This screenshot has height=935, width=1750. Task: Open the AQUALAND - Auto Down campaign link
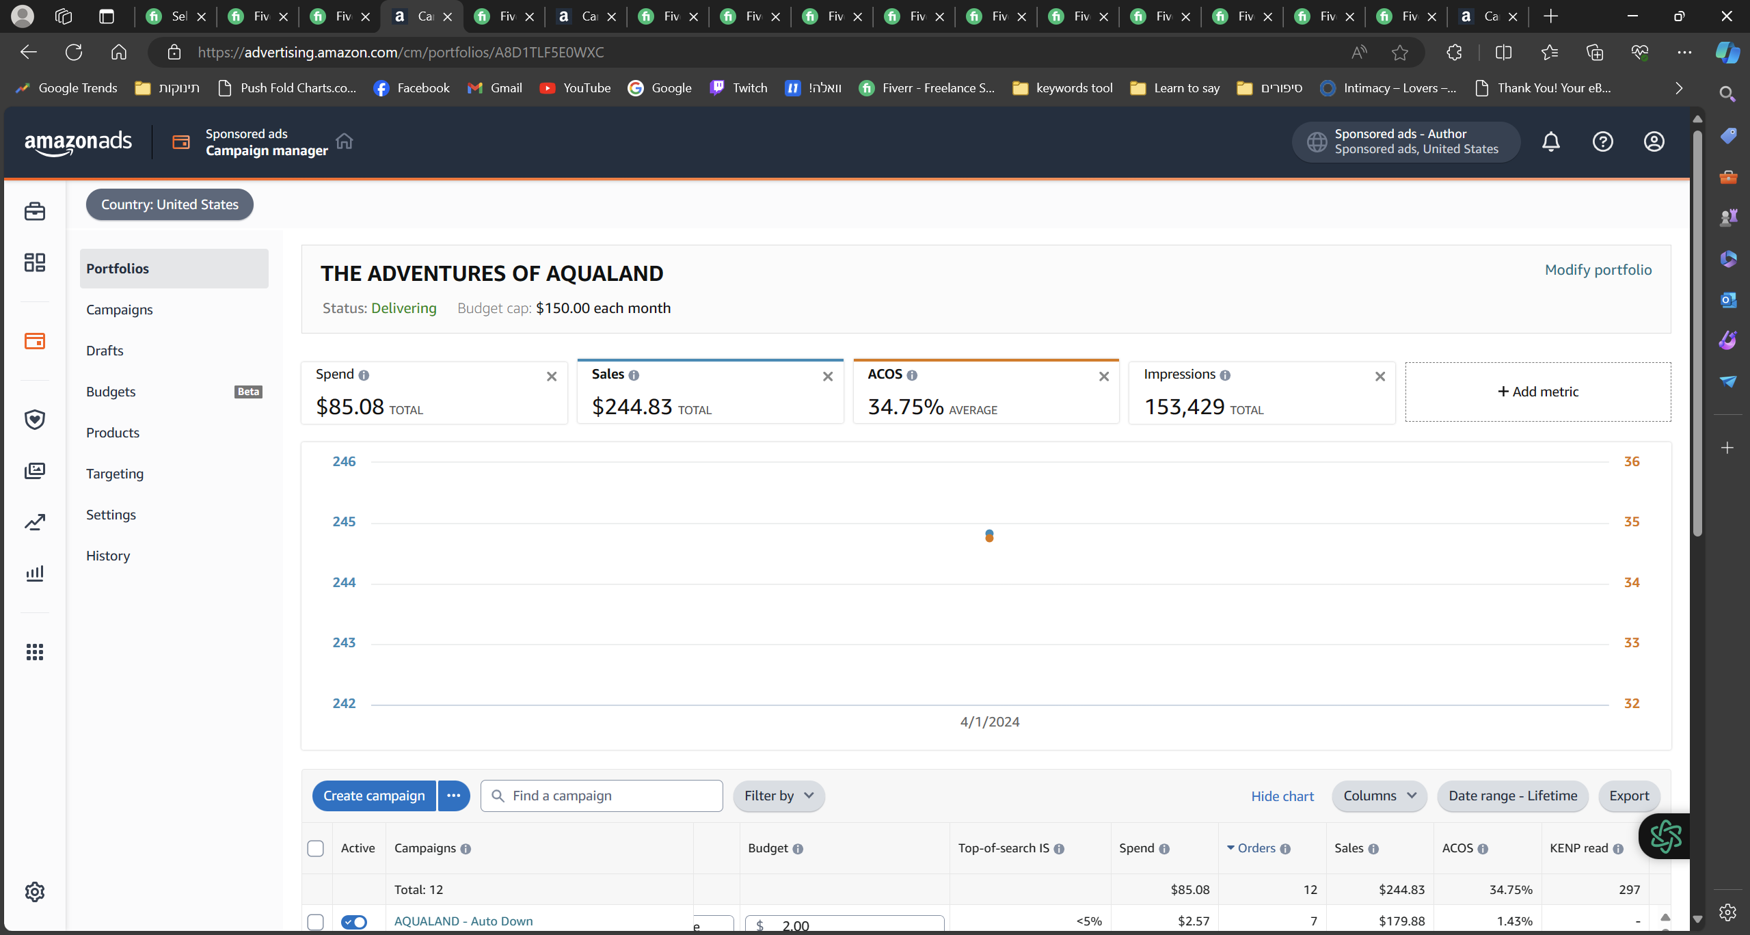click(463, 921)
